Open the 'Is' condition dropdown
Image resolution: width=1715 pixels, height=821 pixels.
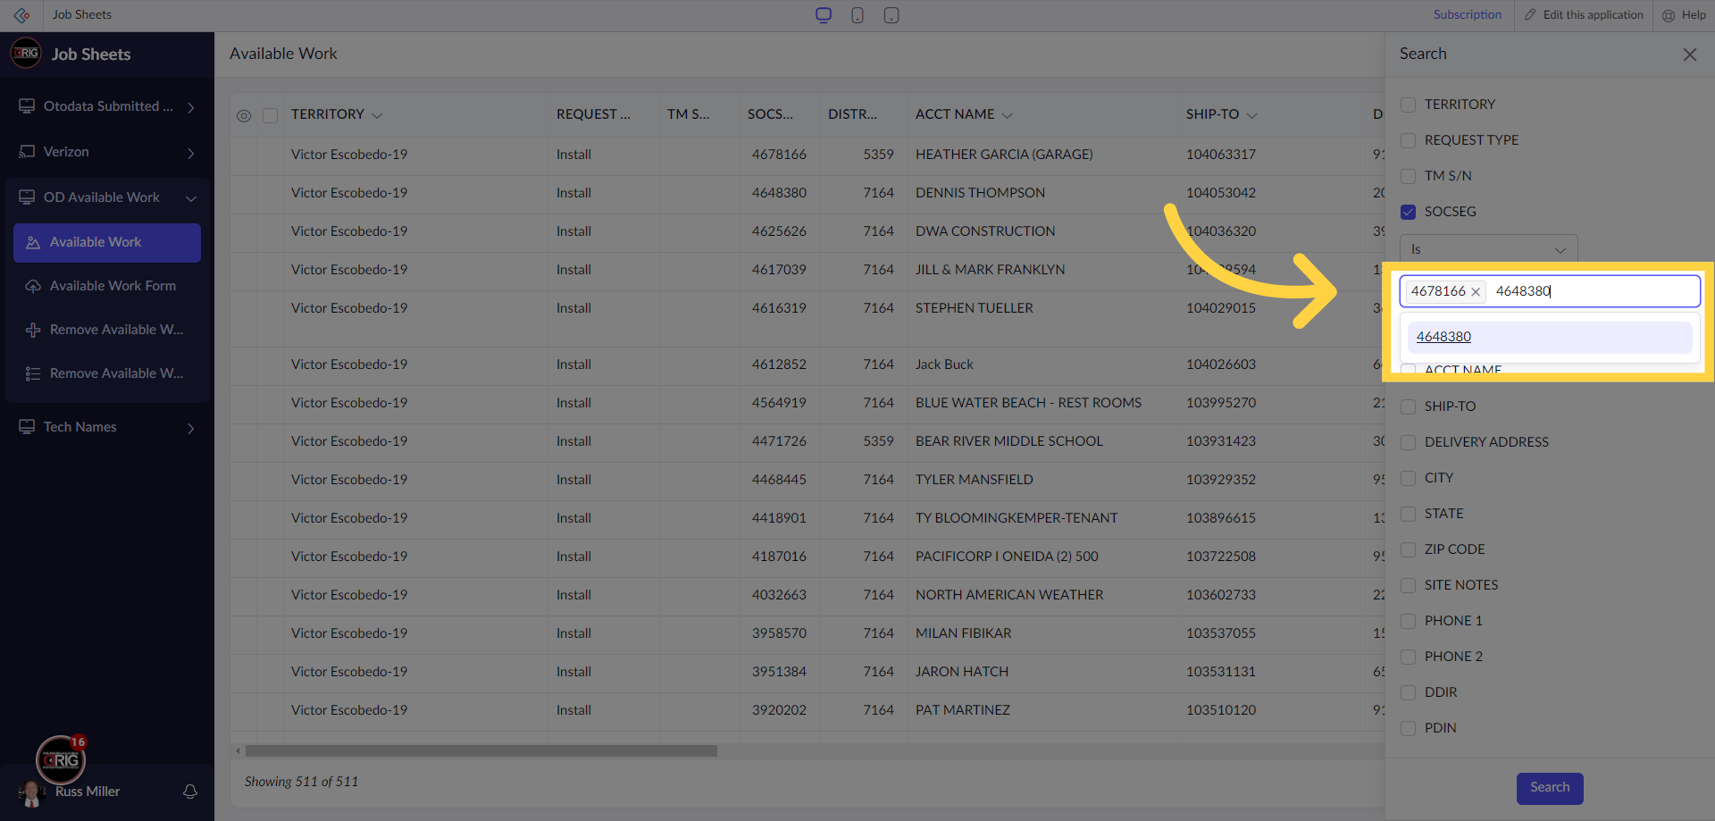(1488, 249)
